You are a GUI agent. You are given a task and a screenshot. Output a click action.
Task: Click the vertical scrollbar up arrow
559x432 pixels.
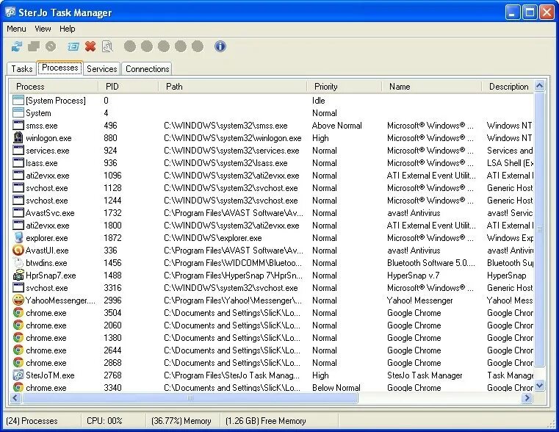point(539,85)
